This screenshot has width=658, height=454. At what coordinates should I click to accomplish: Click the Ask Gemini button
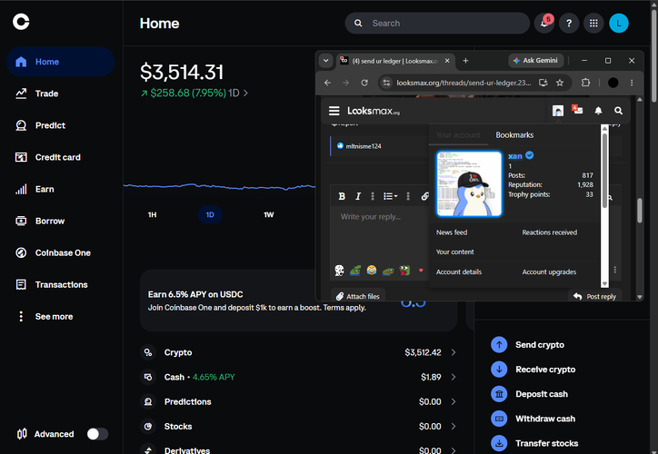tap(536, 60)
